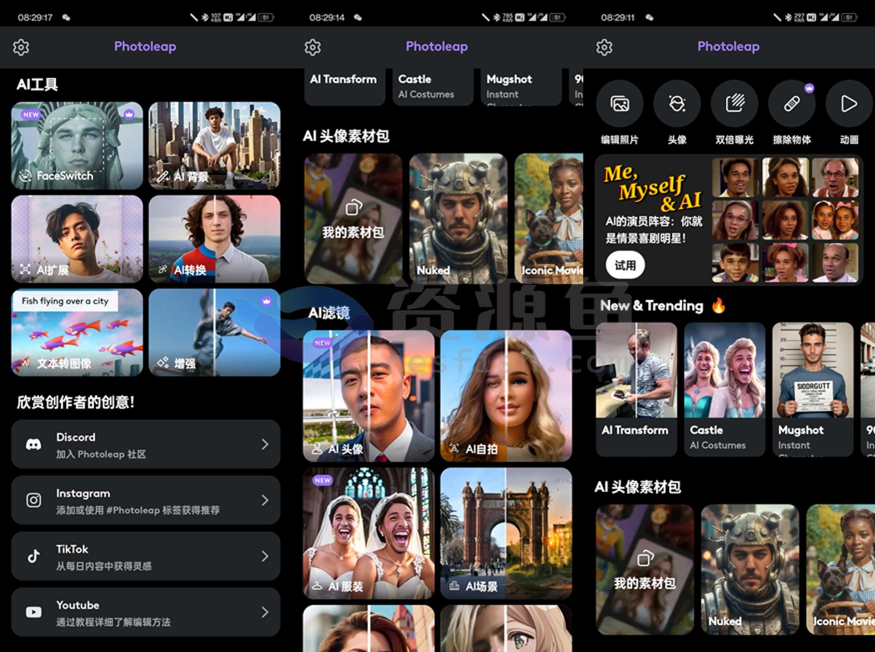Screen dimensions: 875x652
Task: Open settings gear on the 08:29:14 screen
Action: [x=313, y=47]
